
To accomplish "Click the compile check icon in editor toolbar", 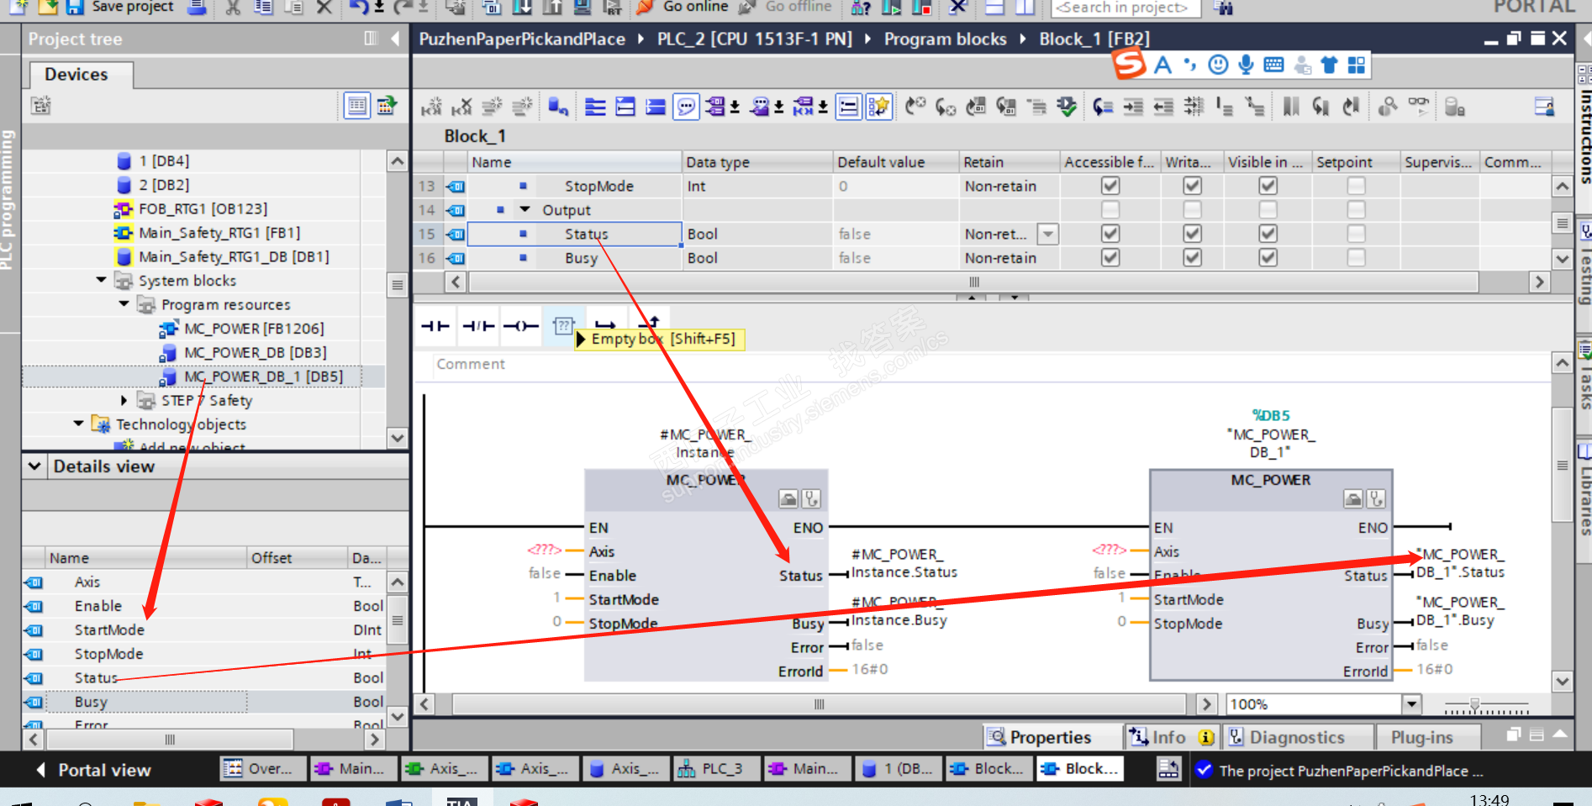I will coord(1067,107).
